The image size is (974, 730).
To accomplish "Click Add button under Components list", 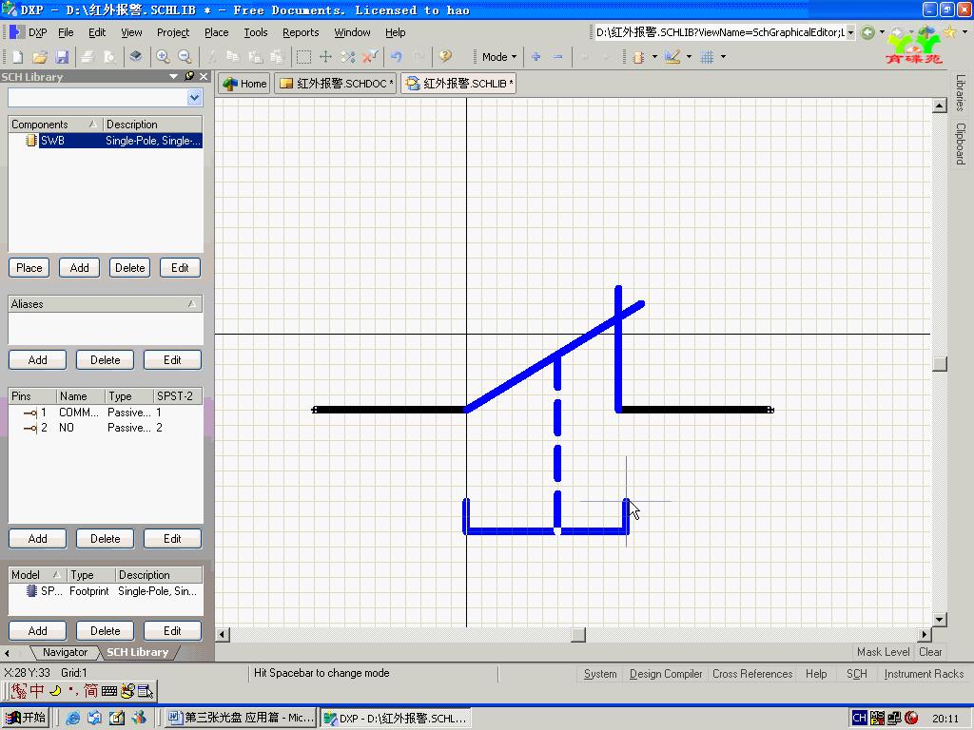I will point(80,267).
